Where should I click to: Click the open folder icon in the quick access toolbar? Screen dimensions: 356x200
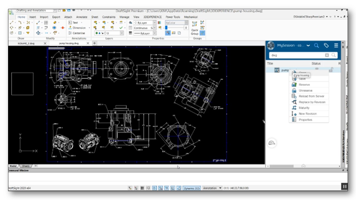[x=64, y=11]
